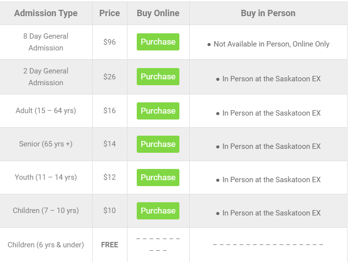349x262 pixels.
Task: Click the Admission Type column header
Action: 46,13
